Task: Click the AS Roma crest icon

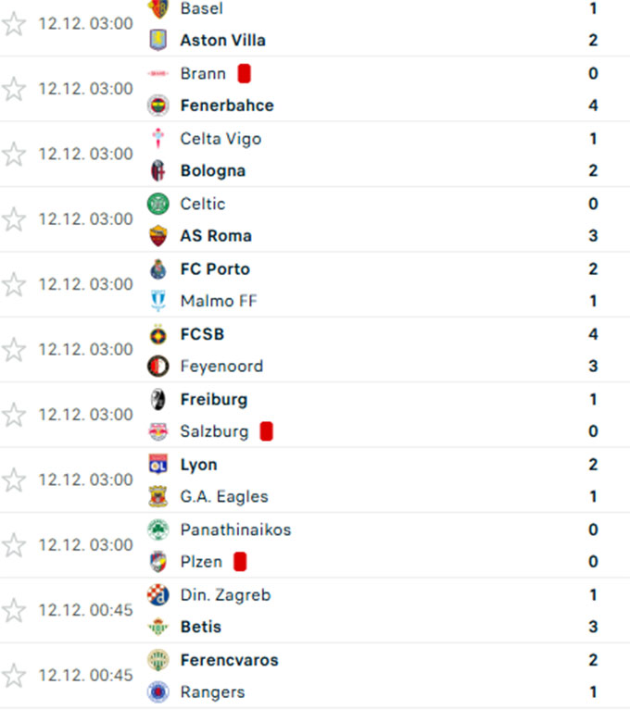Action: tap(158, 236)
